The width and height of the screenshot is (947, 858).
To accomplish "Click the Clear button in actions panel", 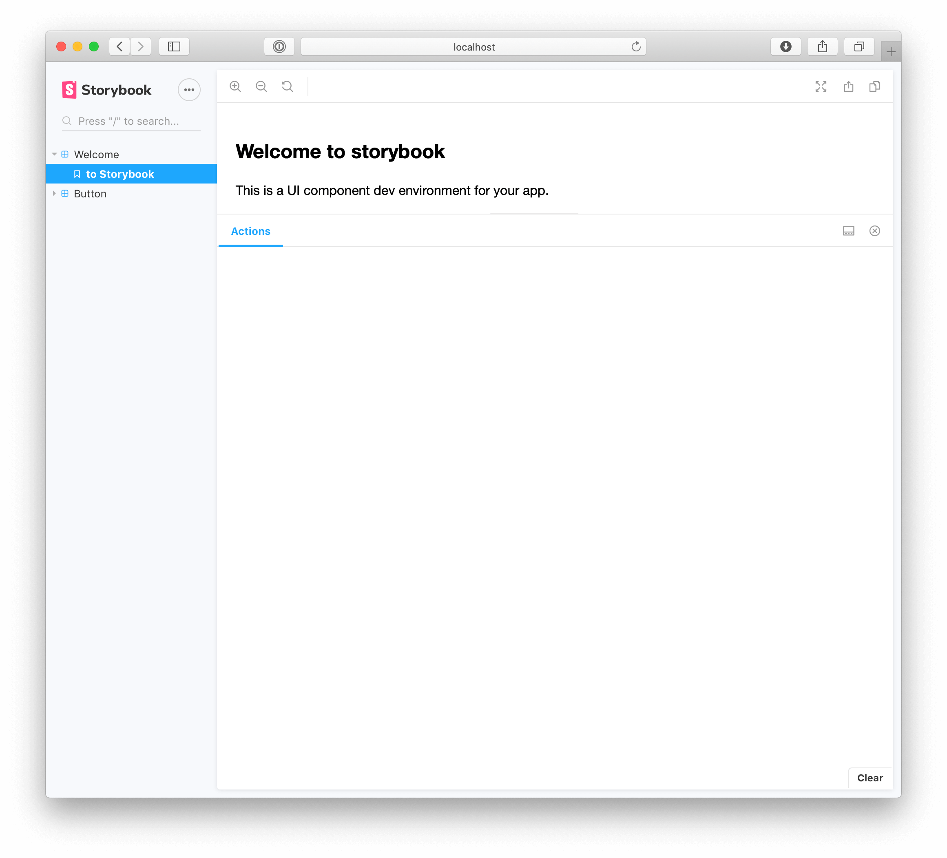I will pyautogui.click(x=870, y=778).
